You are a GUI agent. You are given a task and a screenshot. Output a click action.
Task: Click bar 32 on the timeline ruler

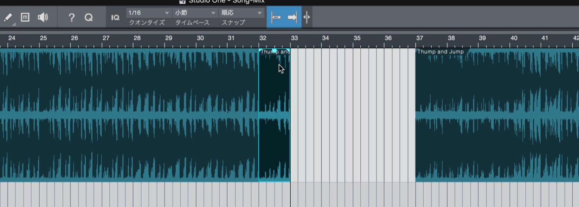pos(263,38)
